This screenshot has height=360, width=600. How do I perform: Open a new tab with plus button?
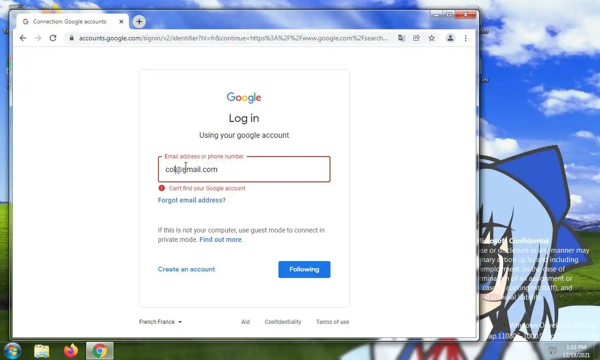point(139,22)
